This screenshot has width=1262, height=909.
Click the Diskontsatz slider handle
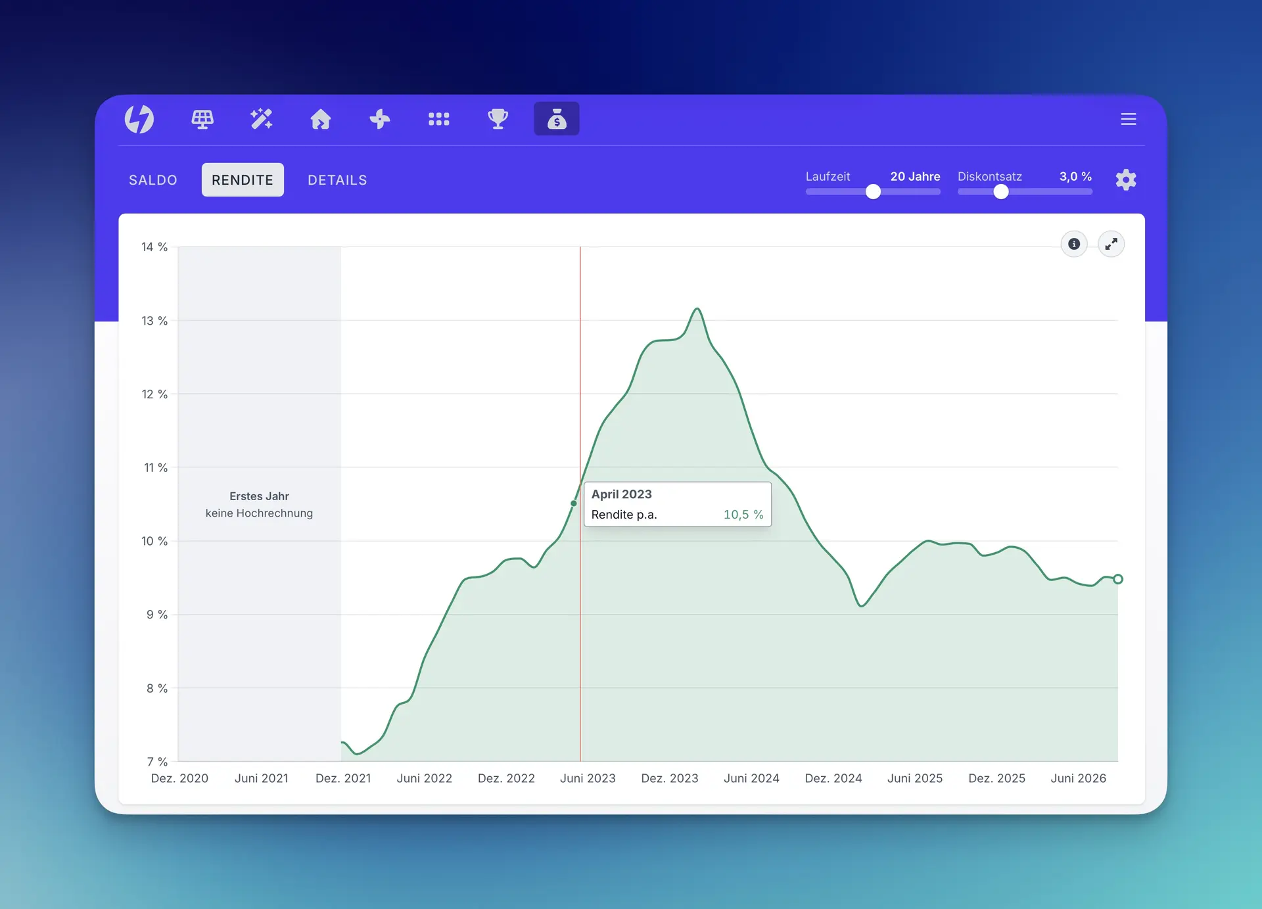(1001, 191)
